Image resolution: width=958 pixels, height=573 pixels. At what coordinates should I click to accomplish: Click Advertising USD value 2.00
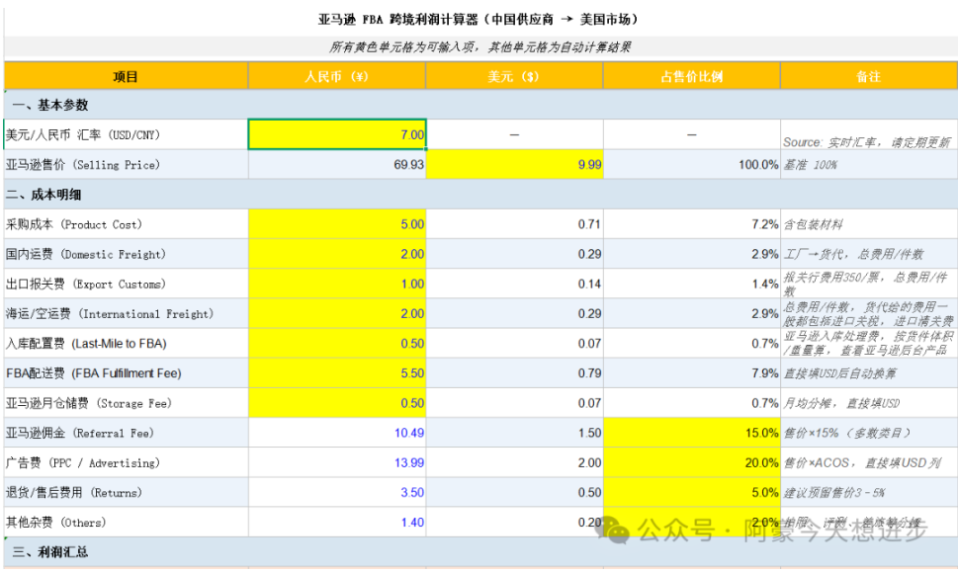click(589, 462)
